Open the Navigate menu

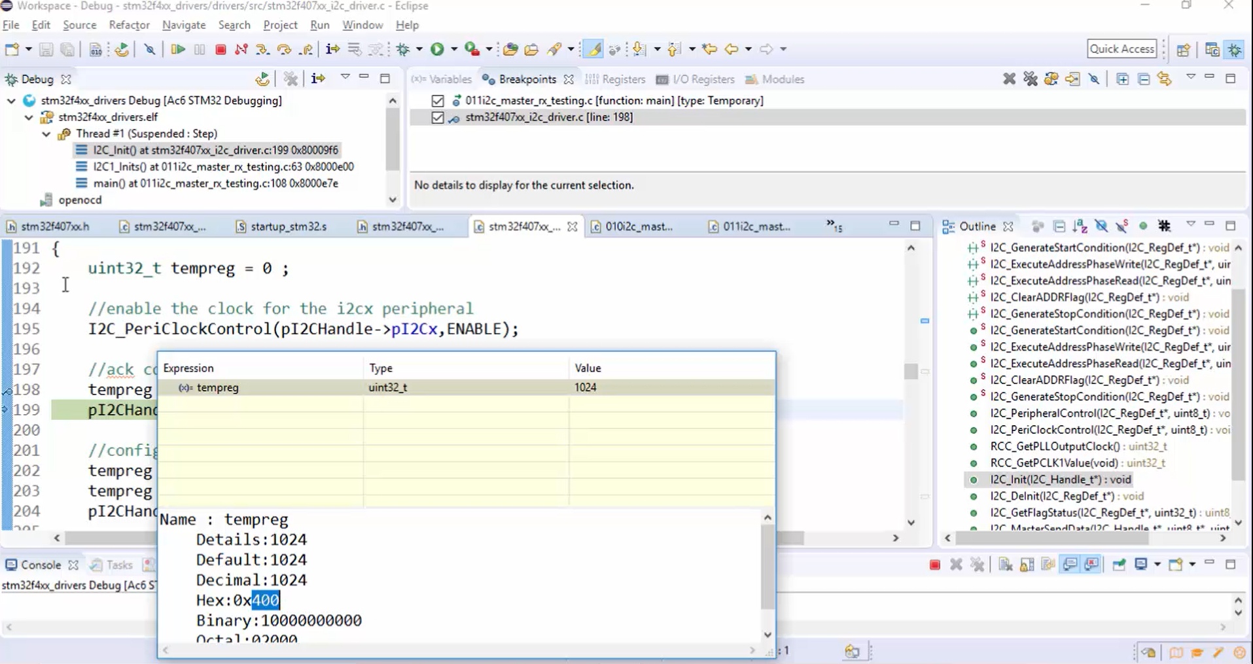[184, 25]
